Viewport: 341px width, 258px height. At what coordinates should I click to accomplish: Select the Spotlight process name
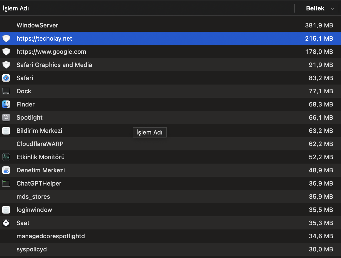29,117
